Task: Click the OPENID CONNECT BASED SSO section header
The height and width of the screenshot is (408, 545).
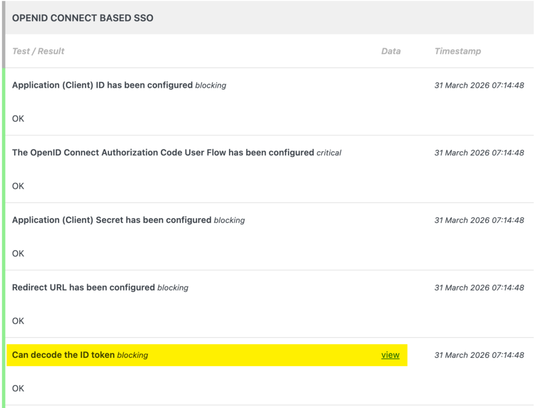Action: coord(82,18)
